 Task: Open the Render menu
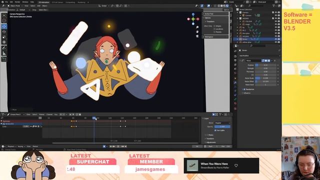(x=17, y=2)
